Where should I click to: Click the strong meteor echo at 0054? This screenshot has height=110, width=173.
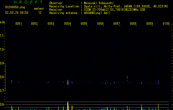point(68,82)
